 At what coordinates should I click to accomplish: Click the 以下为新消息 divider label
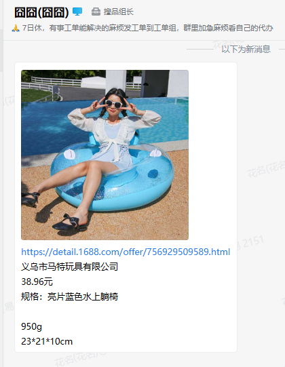(246, 49)
